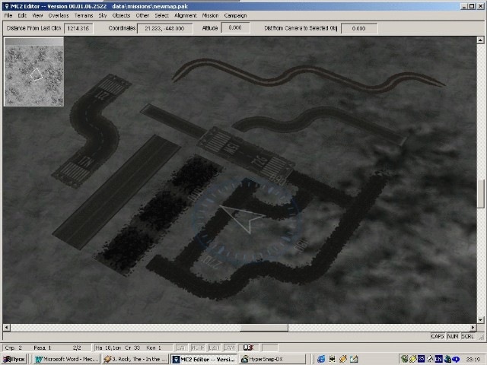Click the Word spelling status book icon
Screen dimensions: 487x365
coord(248,348)
